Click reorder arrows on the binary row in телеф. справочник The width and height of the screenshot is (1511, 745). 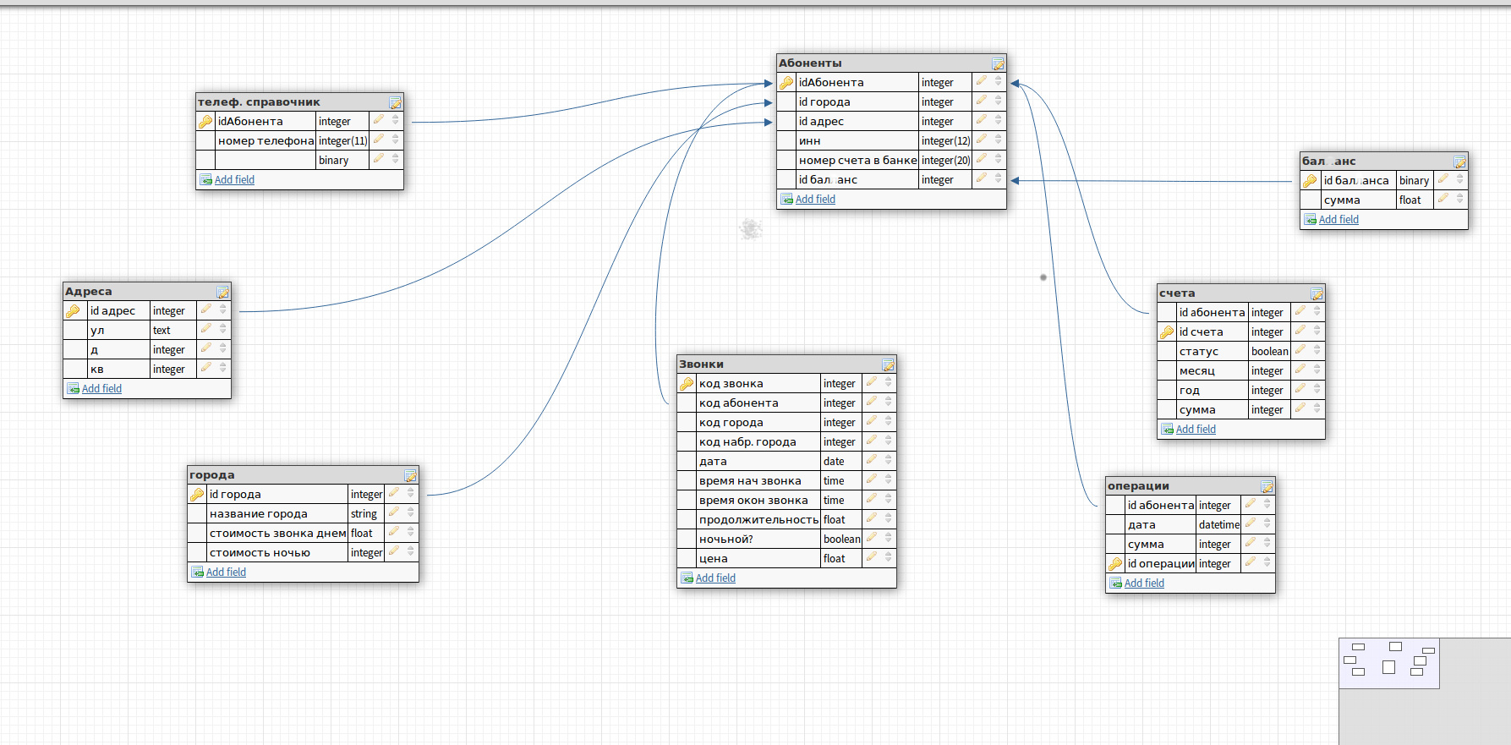click(396, 160)
